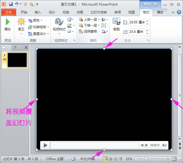Open the 选择窗格 selection pane
The image size is (183, 163).
tap(88, 31)
